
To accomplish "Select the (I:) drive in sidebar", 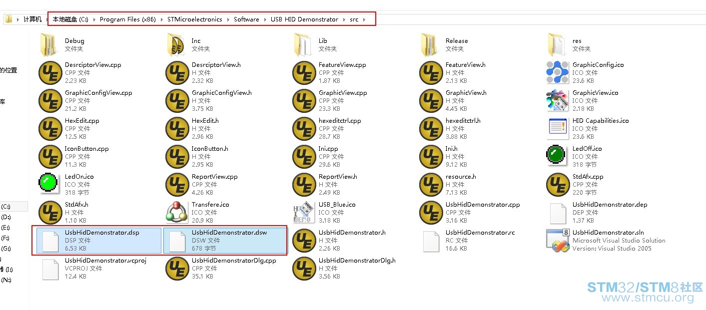I will 6,270.
